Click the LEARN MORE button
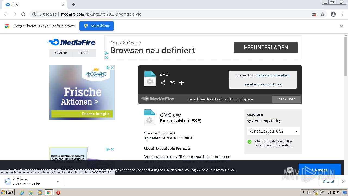Viewport: 348px width, 196px height. [286, 99]
